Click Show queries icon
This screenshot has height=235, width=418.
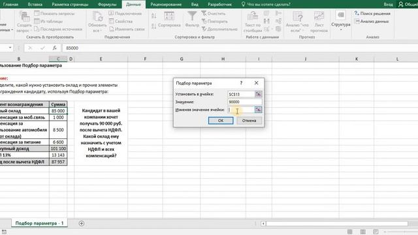point(37,13)
